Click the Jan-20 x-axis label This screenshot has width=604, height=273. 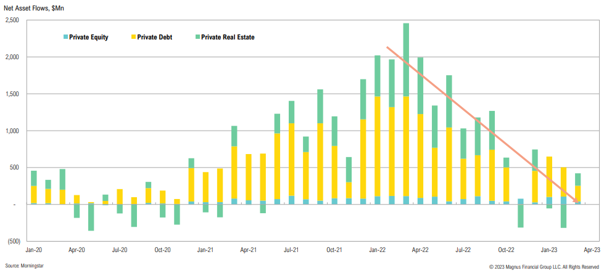[x=33, y=250]
